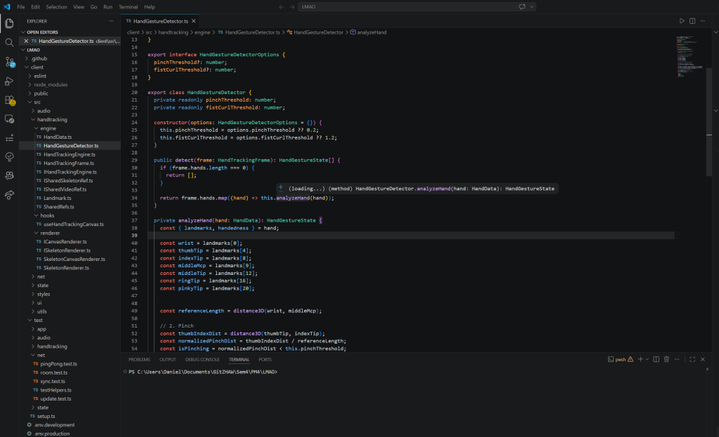Open the Extensions view
This screenshot has height=437, width=719.
tap(9, 100)
